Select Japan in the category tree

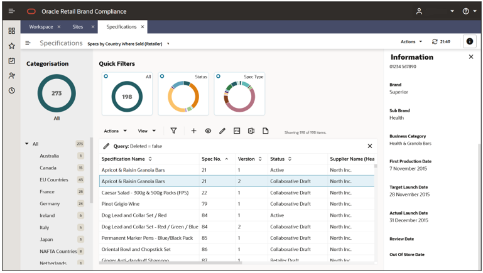coord(46,240)
